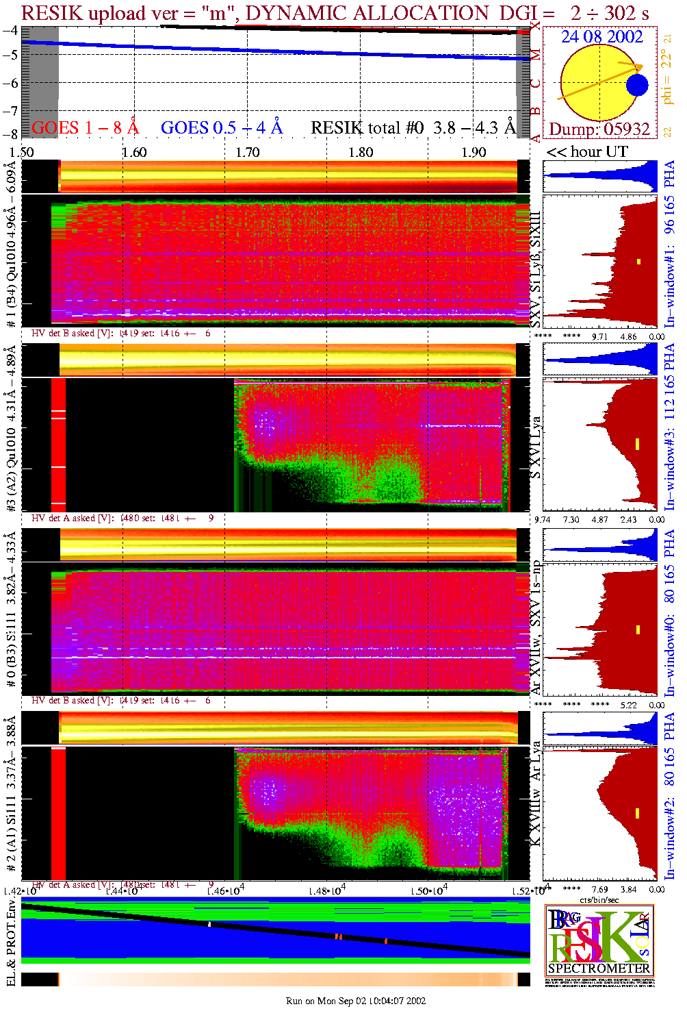Click the '<< hour UT' axis label

[x=586, y=151]
